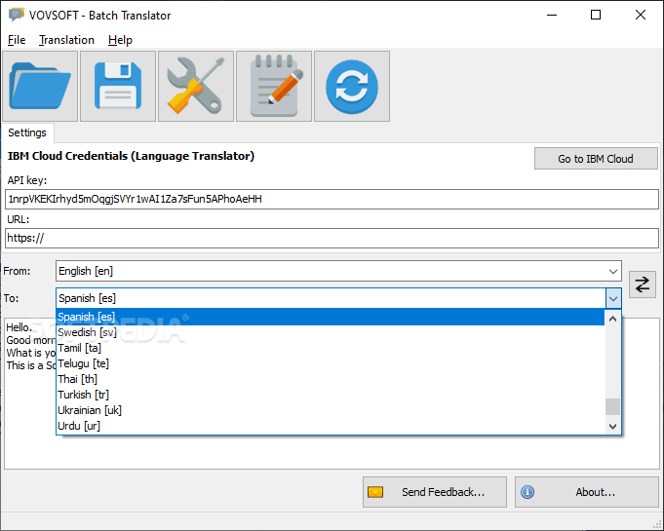The image size is (664, 531).
Task: Choose Spanish [es] from the list
Action: [x=331, y=317]
